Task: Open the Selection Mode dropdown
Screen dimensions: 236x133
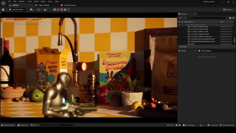Action: click(x=17, y=10)
